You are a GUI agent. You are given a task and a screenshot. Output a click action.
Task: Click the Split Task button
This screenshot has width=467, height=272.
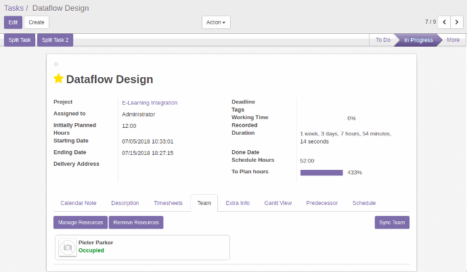[19, 40]
